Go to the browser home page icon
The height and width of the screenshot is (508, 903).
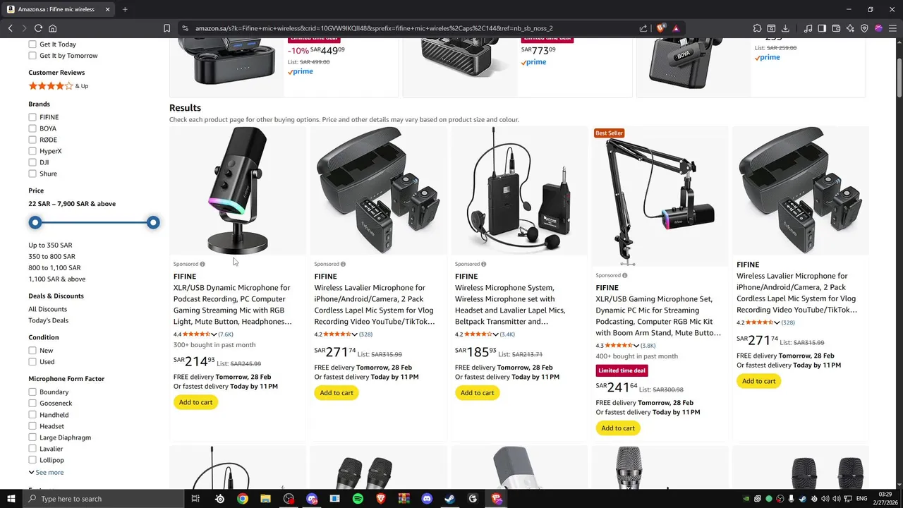pos(53,28)
